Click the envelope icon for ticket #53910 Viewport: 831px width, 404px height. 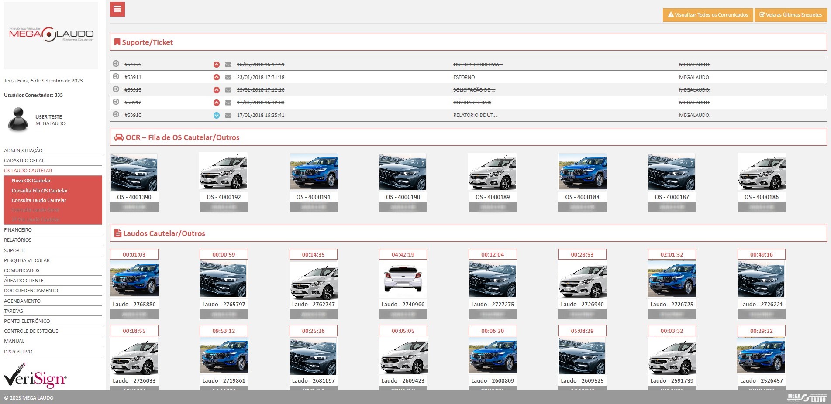click(x=228, y=116)
